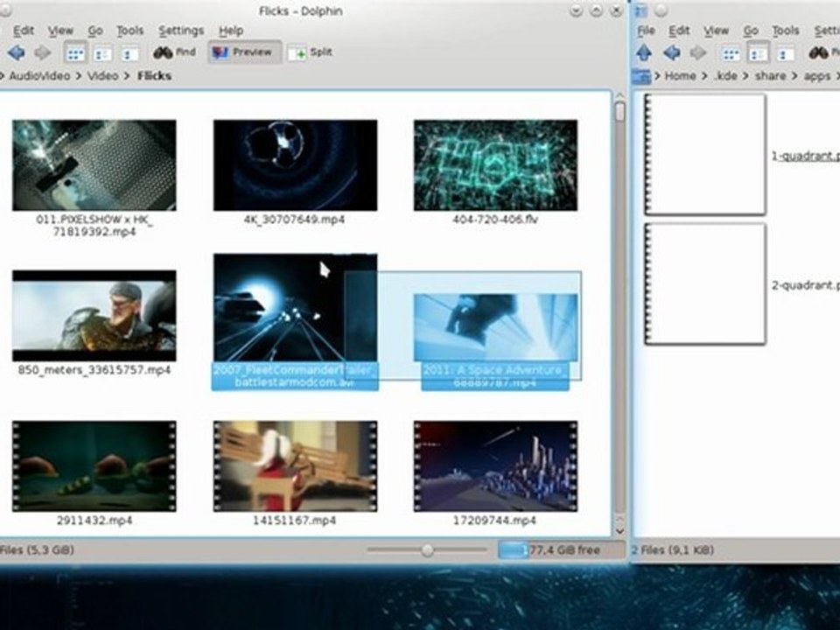Click the icon zoom slider in the status bar
Viewport: 840px width, 630px height.
(427, 550)
